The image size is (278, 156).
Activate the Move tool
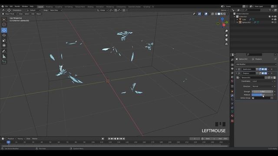(x=4, y=30)
